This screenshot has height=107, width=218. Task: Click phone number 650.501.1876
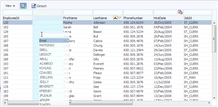click(134, 27)
